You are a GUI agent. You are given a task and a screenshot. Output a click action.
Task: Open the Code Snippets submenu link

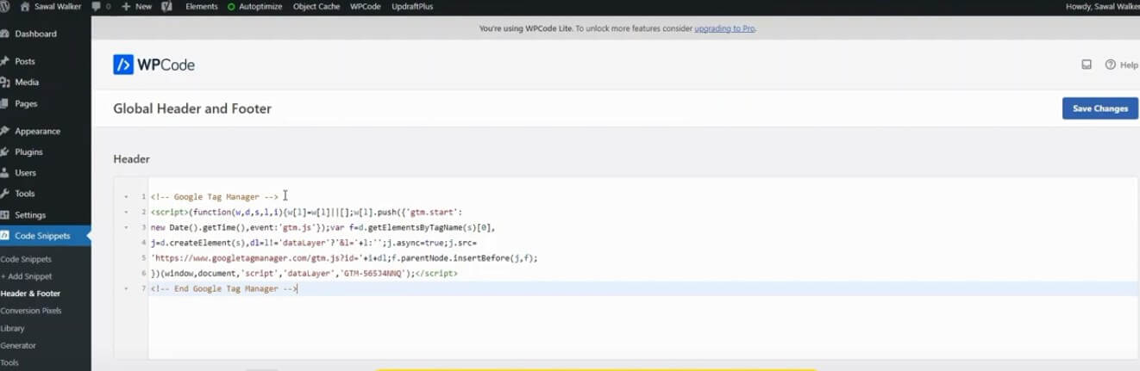[x=26, y=259]
